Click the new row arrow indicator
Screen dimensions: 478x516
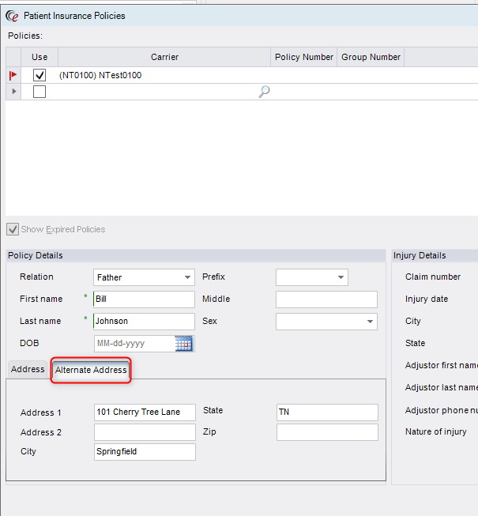(x=13, y=92)
